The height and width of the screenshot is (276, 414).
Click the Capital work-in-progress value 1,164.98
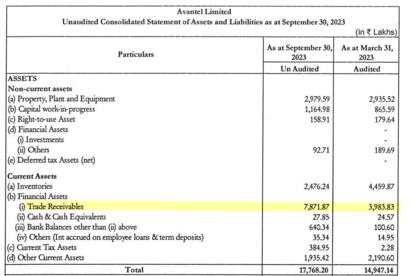pyautogui.click(x=316, y=109)
